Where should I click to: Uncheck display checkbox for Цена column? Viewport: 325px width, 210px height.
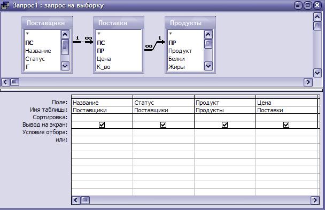(x=286, y=125)
